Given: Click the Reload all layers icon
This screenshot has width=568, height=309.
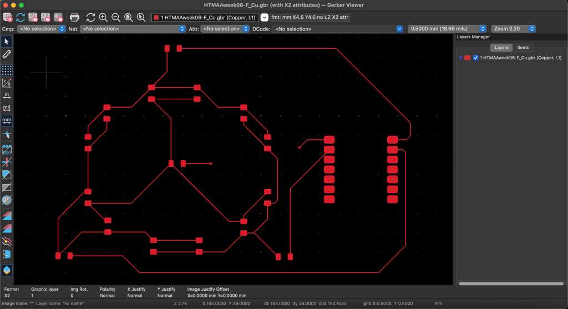Looking at the screenshot, I should [x=21, y=18].
